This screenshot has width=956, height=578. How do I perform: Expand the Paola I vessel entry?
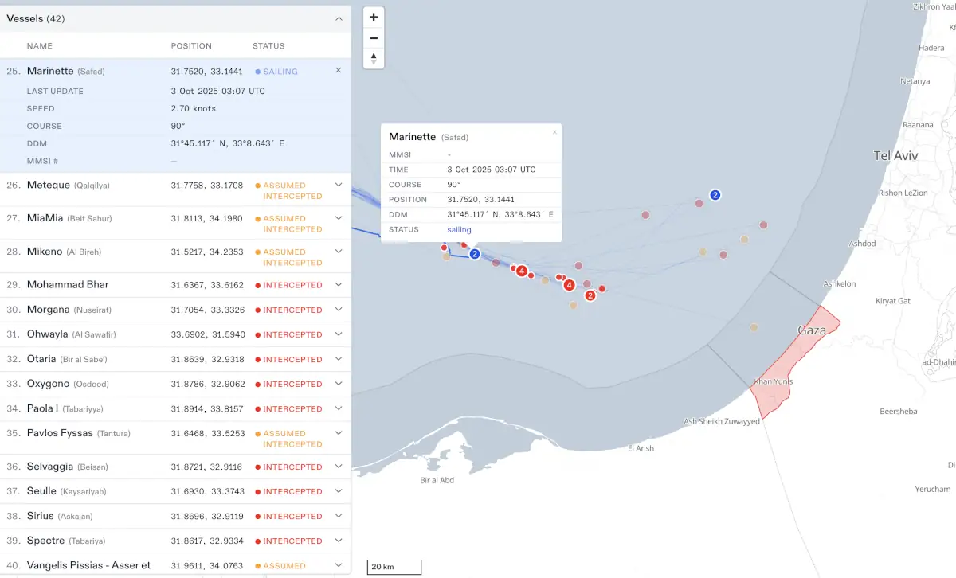[338, 408]
